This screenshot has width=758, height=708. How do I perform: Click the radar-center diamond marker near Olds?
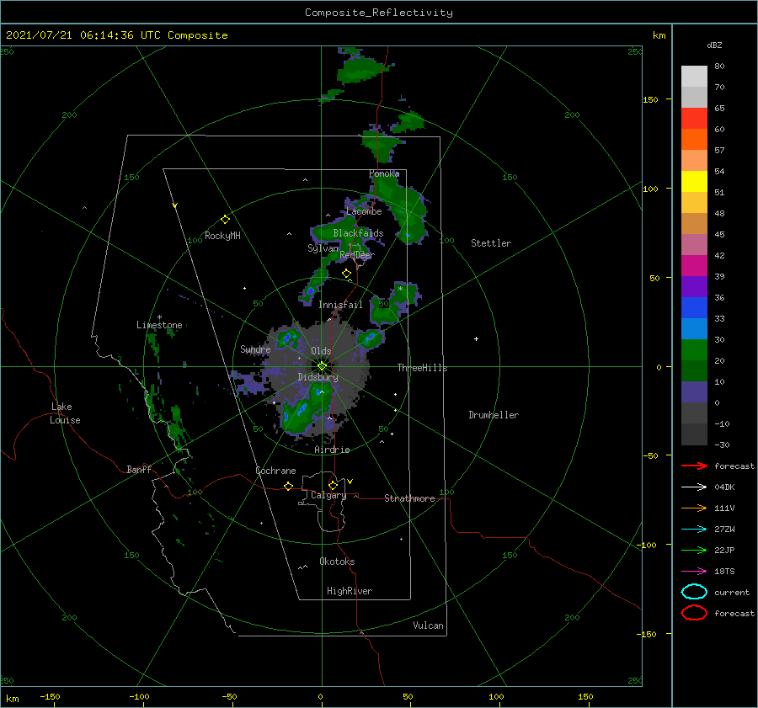(x=322, y=366)
